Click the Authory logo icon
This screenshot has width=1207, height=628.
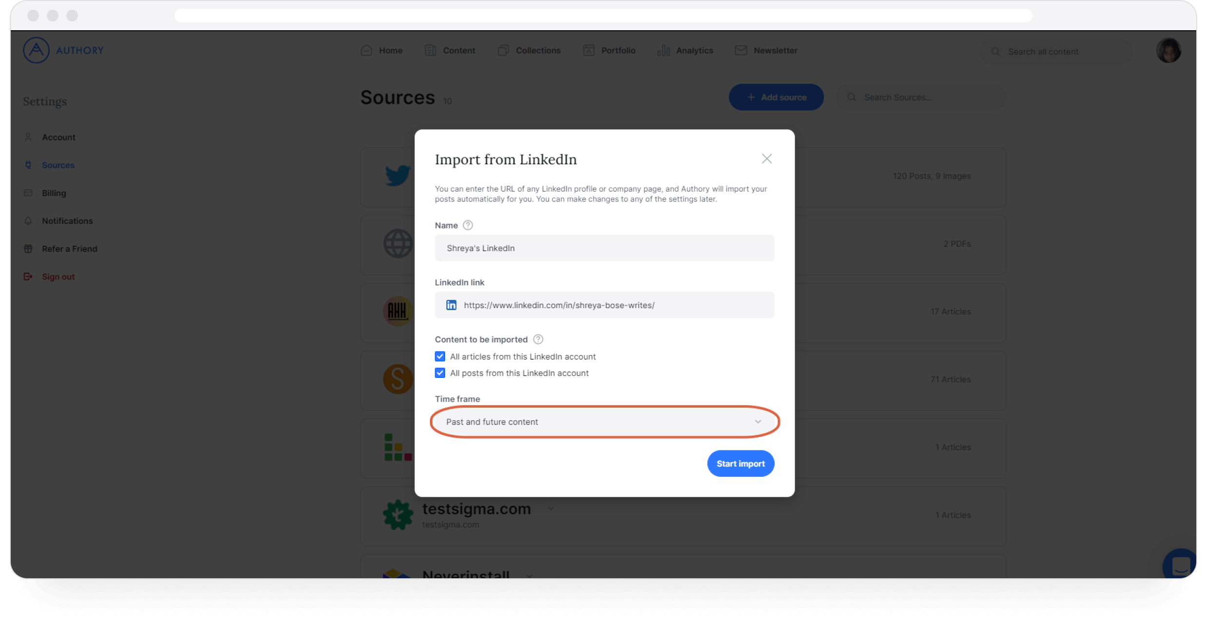35,49
